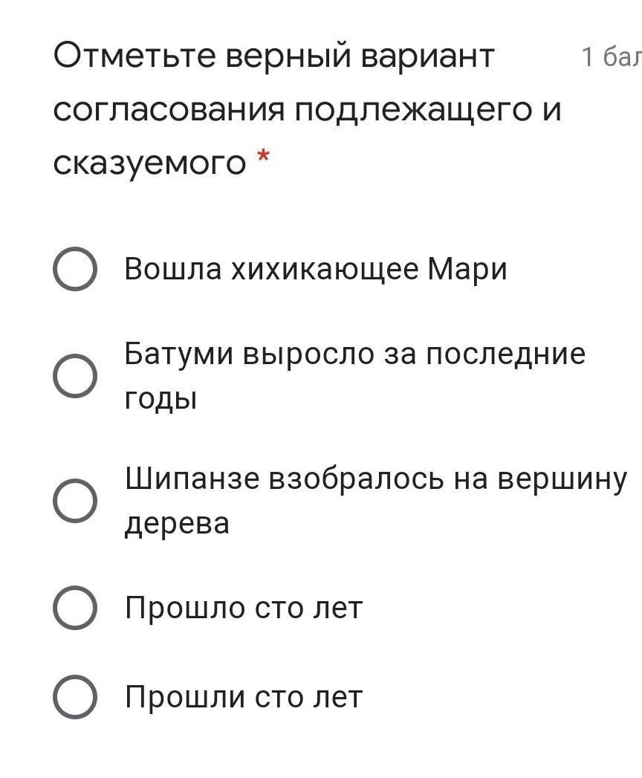Select the radio button for "Вошла хихикающее Мари"
The height and width of the screenshot is (778, 642).
coord(75,269)
